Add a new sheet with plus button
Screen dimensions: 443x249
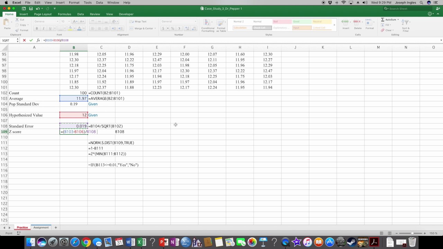coord(56,228)
